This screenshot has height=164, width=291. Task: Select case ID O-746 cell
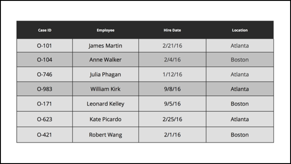44,74
